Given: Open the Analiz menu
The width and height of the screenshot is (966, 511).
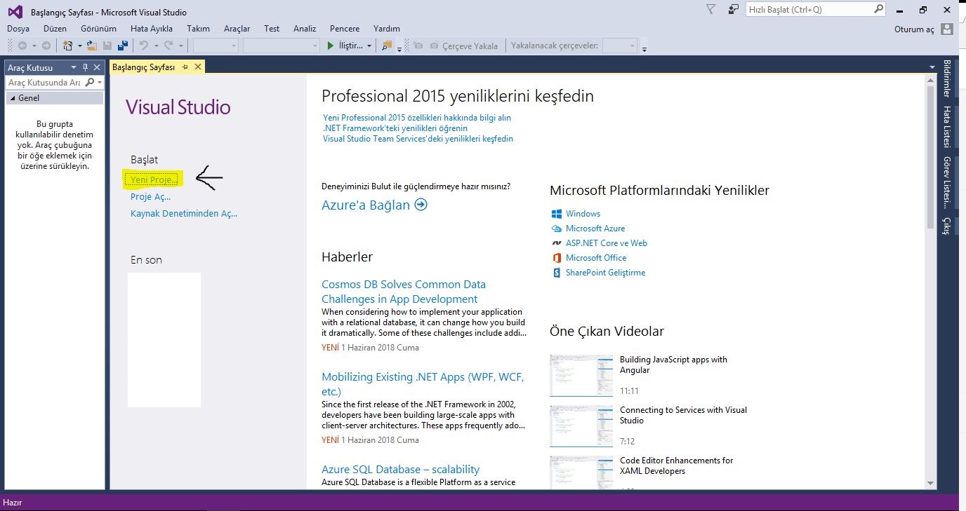Looking at the screenshot, I should [x=305, y=29].
